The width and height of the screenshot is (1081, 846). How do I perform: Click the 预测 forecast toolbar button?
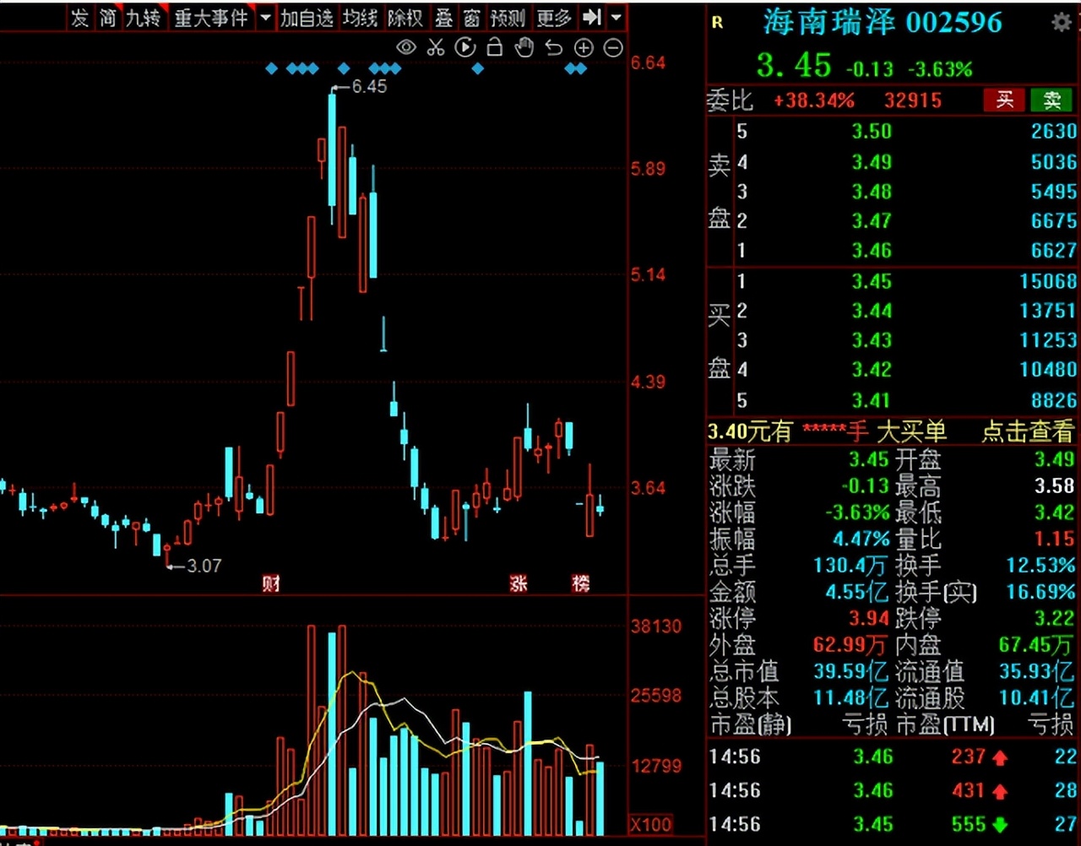click(508, 18)
